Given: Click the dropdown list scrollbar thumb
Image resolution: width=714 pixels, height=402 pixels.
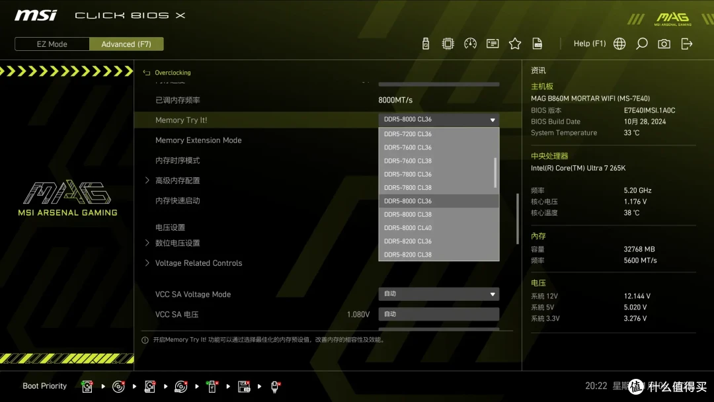Looking at the screenshot, I should tap(495, 173).
